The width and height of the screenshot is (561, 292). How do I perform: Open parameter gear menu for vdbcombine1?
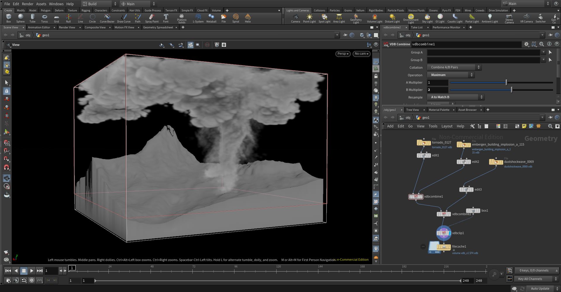tap(526, 44)
